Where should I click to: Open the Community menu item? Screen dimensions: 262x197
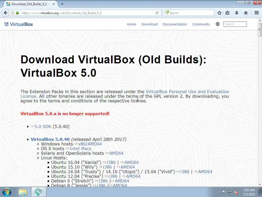coord(201,24)
